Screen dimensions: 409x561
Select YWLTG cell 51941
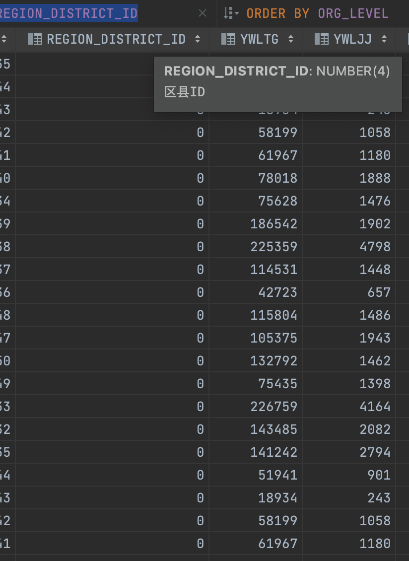(x=256, y=475)
